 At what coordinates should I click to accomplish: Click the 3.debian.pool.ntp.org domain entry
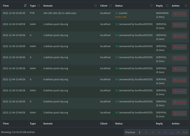pos(56,112)
